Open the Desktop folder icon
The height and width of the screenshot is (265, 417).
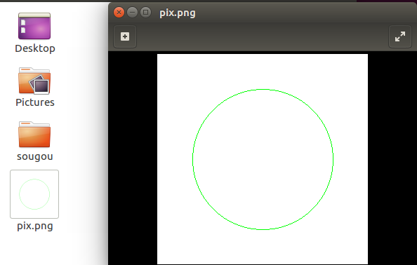point(34,26)
